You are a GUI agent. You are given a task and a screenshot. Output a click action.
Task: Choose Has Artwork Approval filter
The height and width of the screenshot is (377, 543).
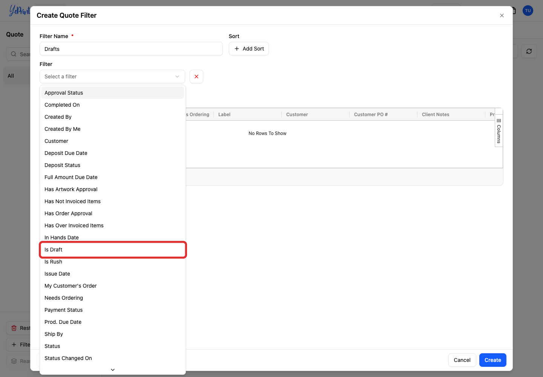click(113, 189)
